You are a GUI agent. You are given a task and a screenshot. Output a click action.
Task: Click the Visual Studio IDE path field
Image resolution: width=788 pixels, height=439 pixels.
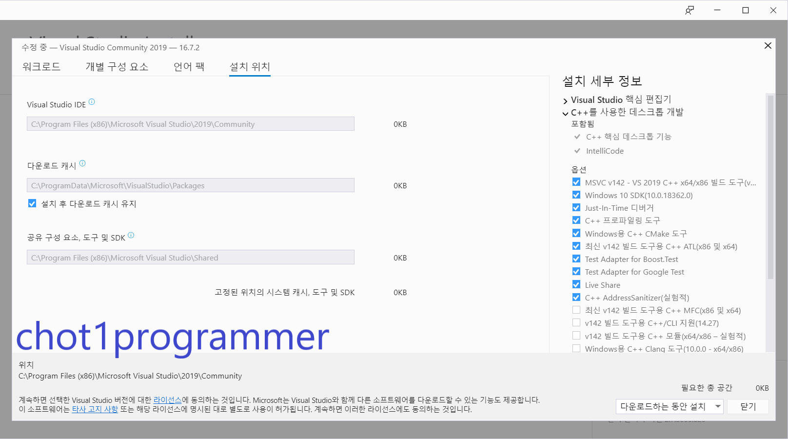[x=190, y=124]
